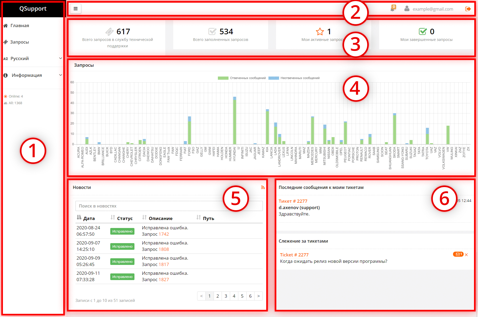Click the RSS feed icon in Новости
This screenshot has width=478, height=317.
tap(263, 188)
